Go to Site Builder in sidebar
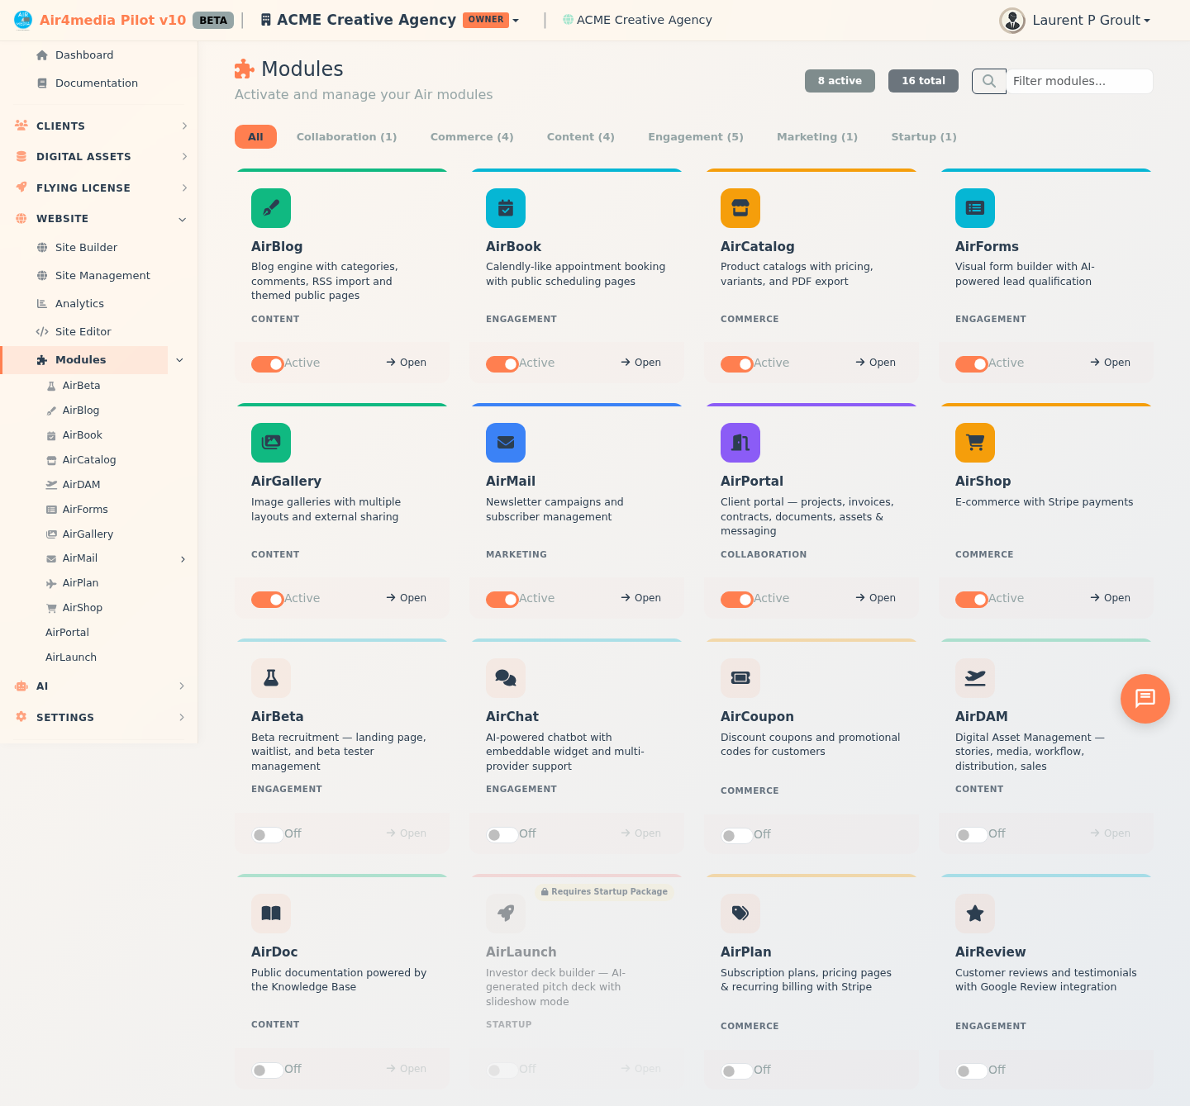The width and height of the screenshot is (1190, 1106). click(86, 248)
